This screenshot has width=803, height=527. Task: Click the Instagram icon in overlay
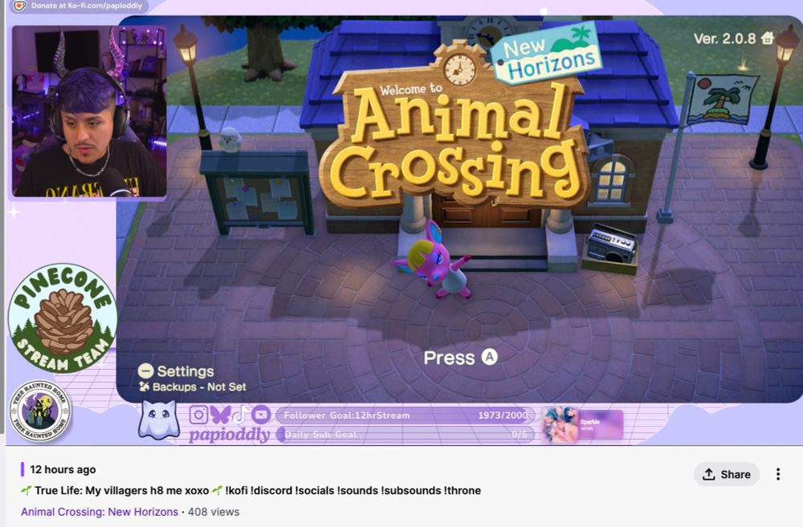[x=198, y=414]
